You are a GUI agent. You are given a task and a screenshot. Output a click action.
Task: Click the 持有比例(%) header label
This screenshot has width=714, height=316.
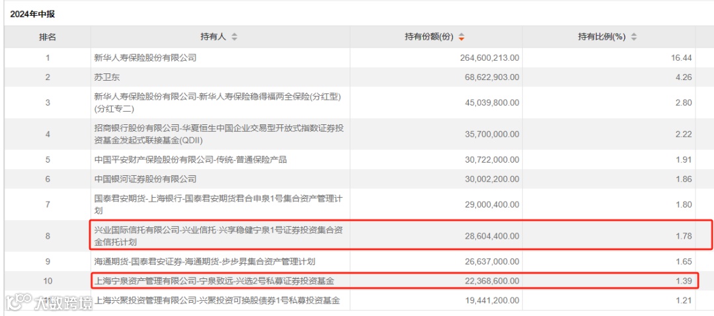(x=600, y=37)
